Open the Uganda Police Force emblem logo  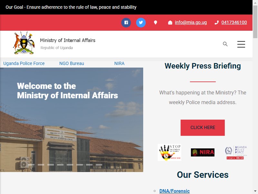click(x=236, y=152)
